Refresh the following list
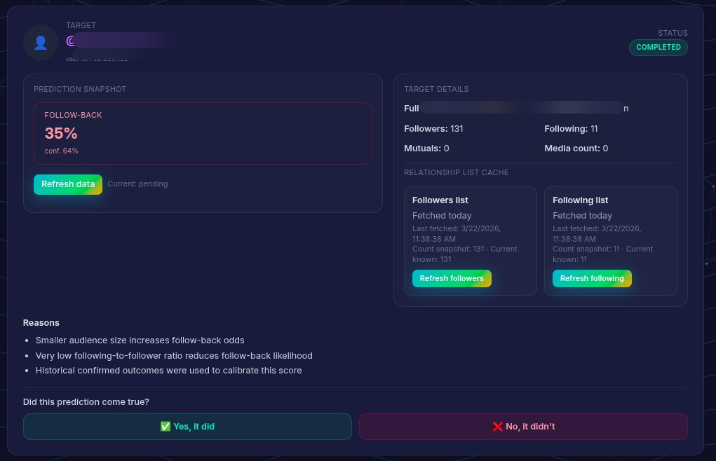The image size is (716, 461). click(592, 279)
